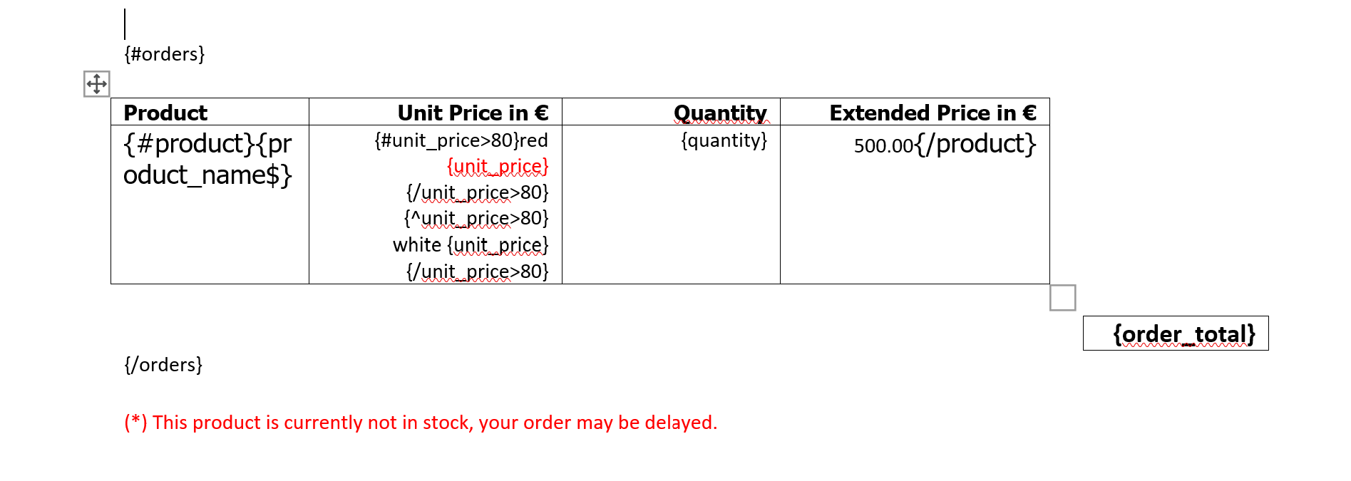Screen dimensions: 1351x481
Task: Click the {#unit_price>80}red condition line
Action: pyautogui.click(x=461, y=140)
